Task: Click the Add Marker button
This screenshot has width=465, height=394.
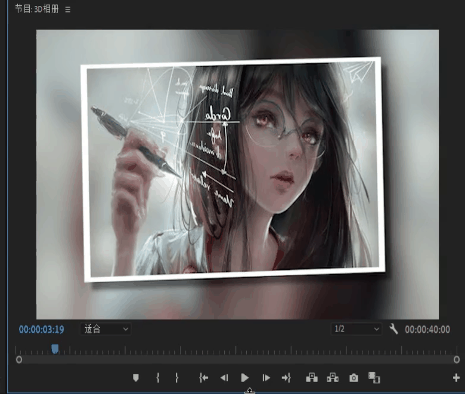Action: pos(136,378)
